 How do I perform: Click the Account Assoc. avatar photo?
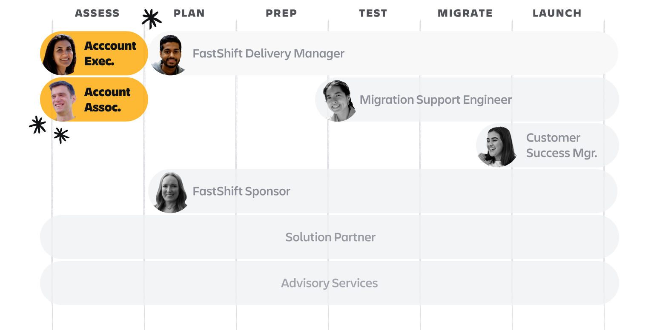[60, 100]
